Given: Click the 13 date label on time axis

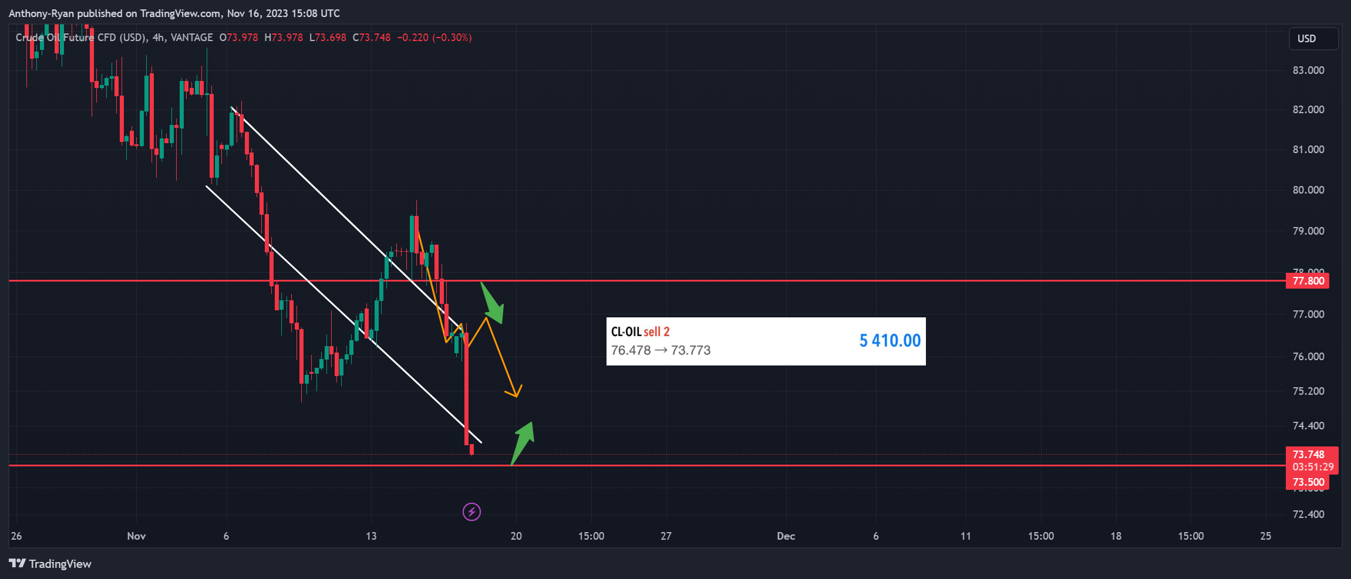Looking at the screenshot, I should point(371,536).
